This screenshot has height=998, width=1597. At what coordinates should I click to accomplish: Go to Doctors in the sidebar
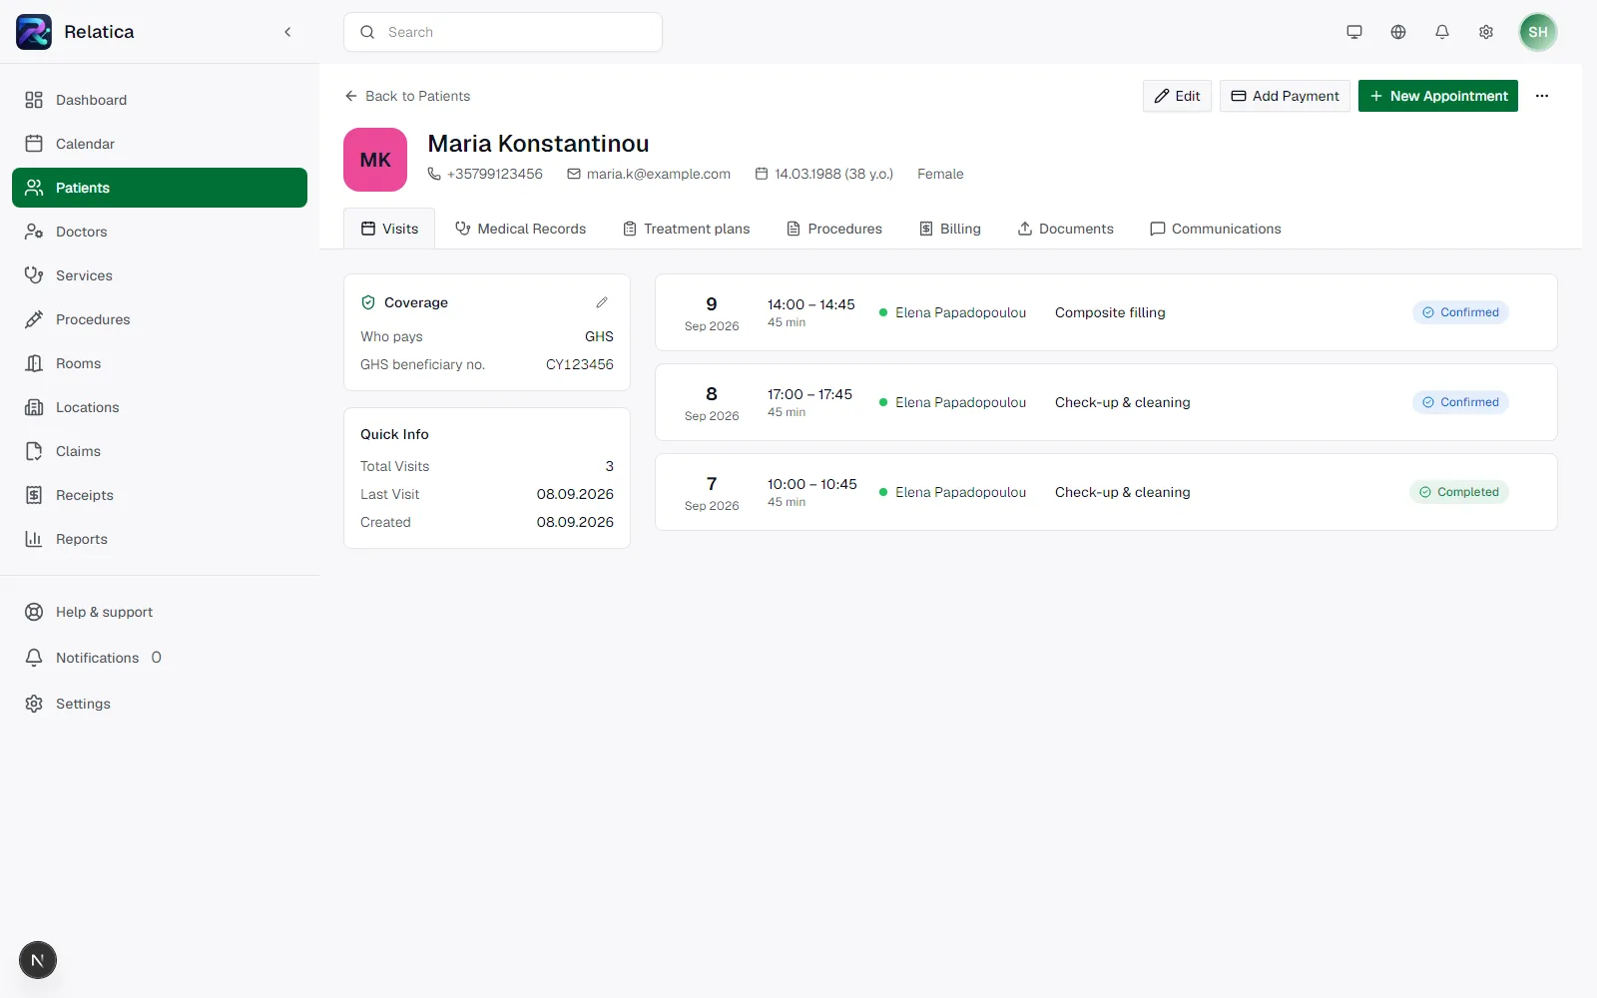[160, 232]
